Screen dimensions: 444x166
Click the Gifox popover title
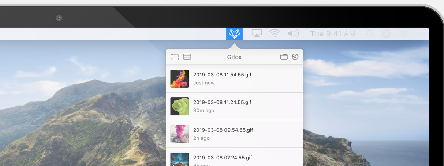pyautogui.click(x=234, y=57)
